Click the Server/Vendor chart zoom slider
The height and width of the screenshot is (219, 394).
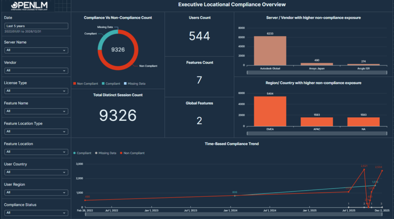317,72
